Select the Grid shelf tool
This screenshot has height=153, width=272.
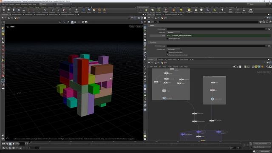pos(24,11)
